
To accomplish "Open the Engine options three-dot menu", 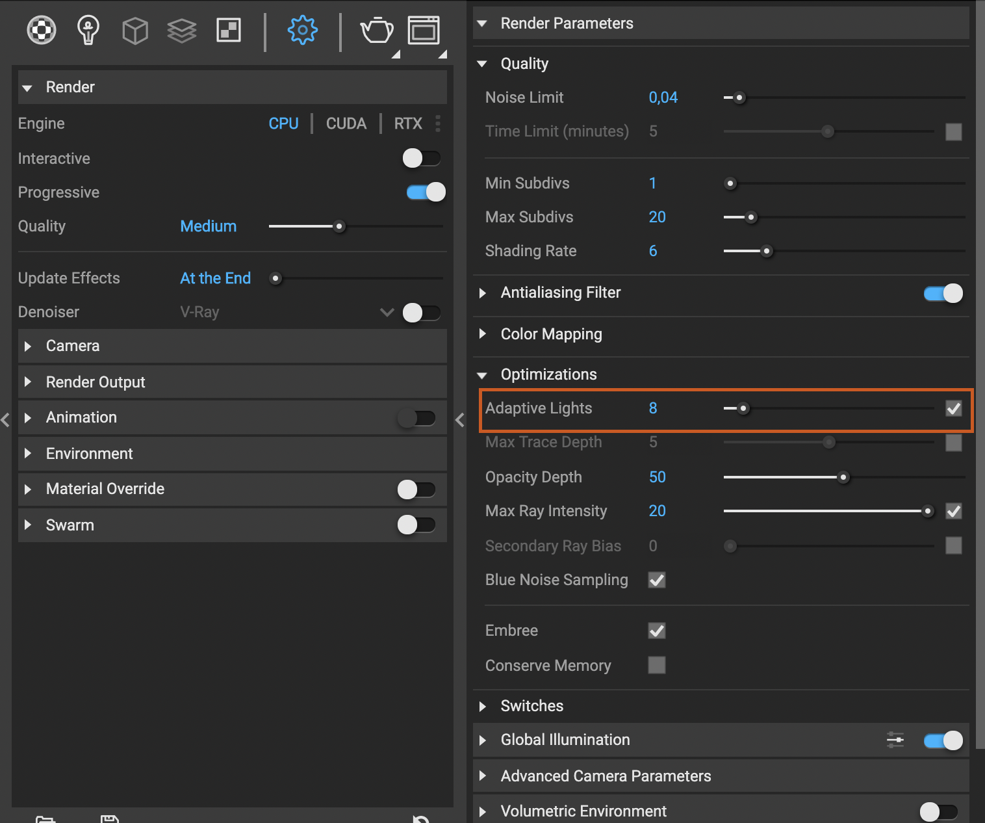I will pyautogui.click(x=438, y=124).
